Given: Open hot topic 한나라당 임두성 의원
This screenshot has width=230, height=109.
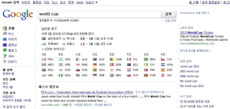Looking at the screenshot, I should pyautogui.click(x=196, y=102).
